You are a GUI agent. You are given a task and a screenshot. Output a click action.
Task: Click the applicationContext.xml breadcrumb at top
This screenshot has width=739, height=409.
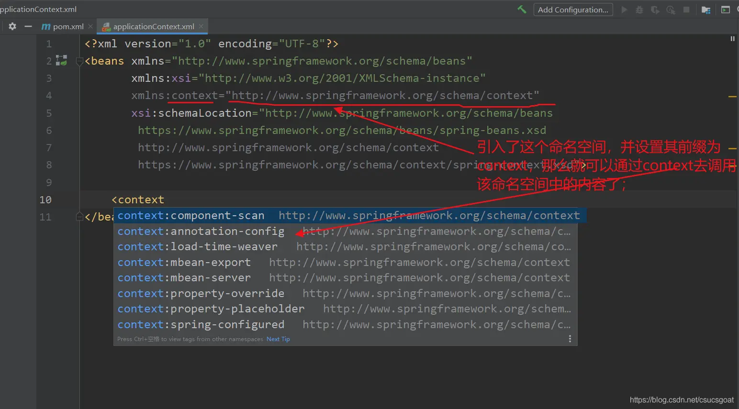38,9
